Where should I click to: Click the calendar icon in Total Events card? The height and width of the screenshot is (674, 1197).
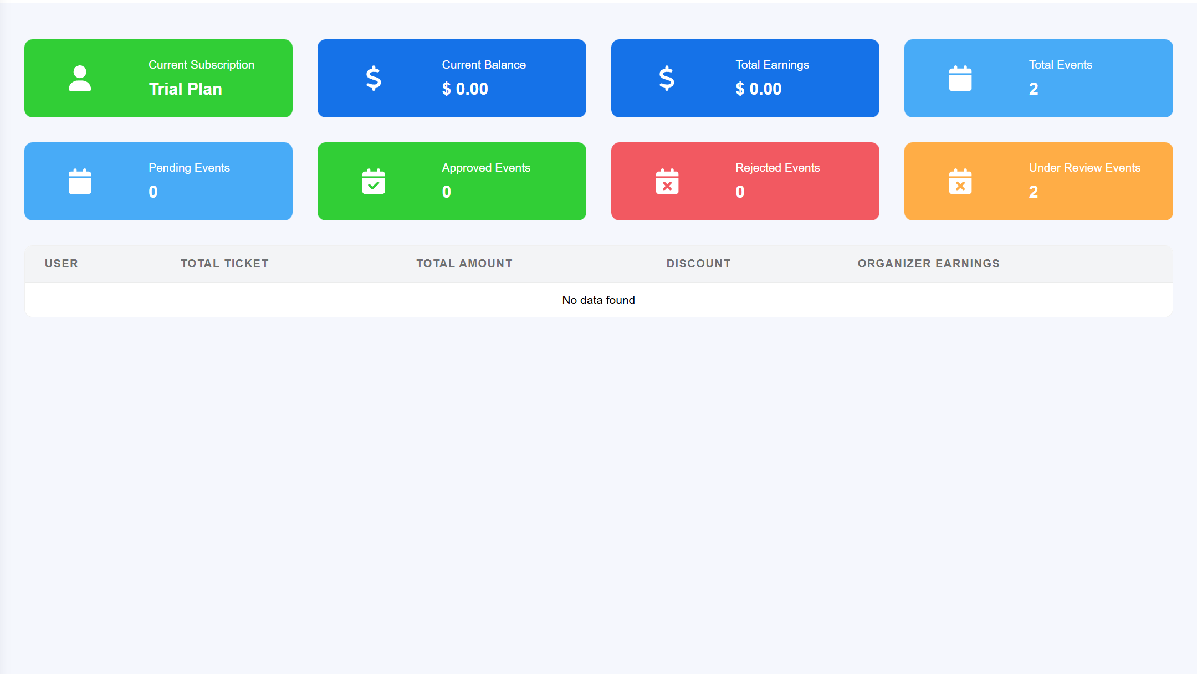pos(960,78)
